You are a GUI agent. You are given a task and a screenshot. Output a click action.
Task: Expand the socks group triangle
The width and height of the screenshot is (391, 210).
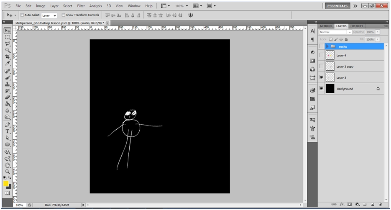point(327,46)
